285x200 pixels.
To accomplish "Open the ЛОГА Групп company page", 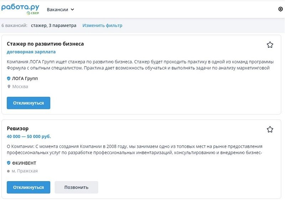I will (x=25, y=78).
